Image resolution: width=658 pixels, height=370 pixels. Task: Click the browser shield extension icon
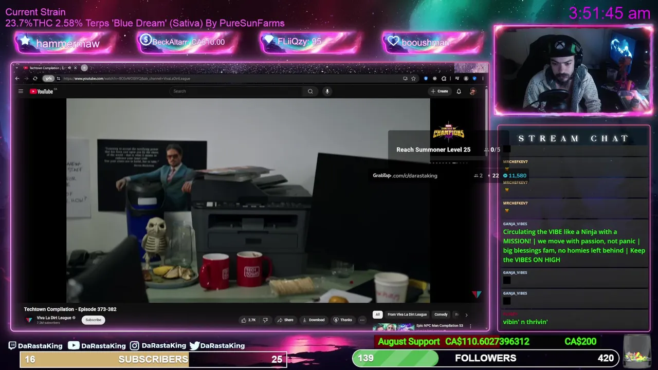(x=426, y=79)
